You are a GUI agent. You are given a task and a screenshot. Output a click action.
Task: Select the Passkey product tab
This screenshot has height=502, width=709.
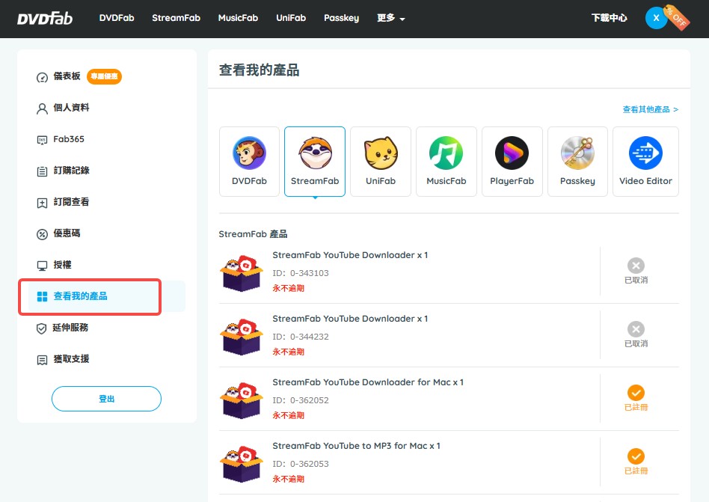point(577,162)
